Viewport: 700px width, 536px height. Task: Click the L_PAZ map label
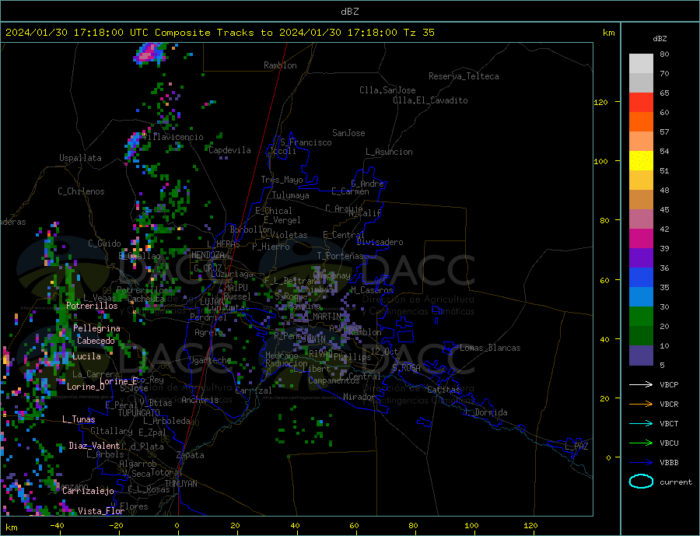click(x=576, y=447)
